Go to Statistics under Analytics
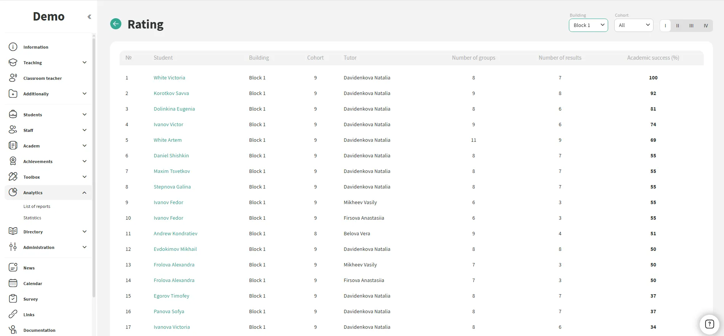Image resolution: width=724 pixels, height=336 pixels. (32, 218)
